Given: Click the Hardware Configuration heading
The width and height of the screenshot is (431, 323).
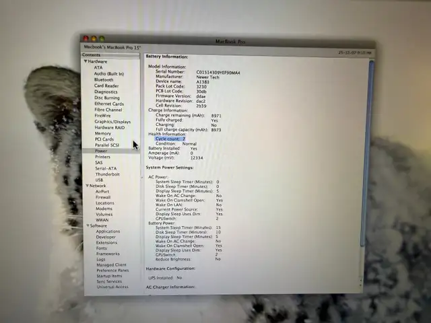Looking at the screenshot, I should [170, 268].
